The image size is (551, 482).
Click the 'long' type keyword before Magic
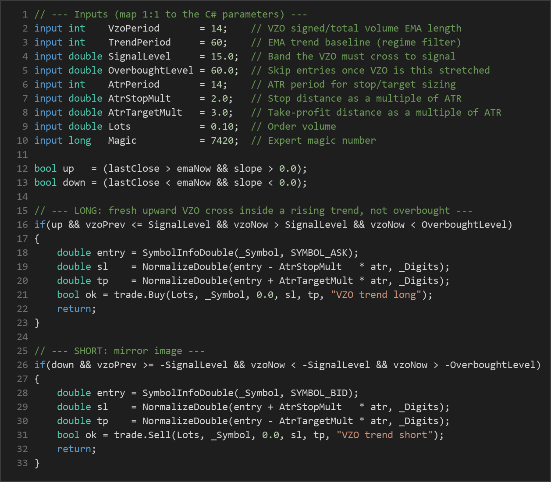(80, 141)
